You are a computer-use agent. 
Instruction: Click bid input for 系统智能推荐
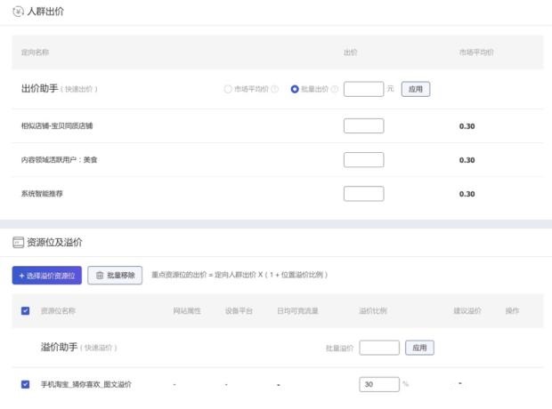pyautogui.click(x=363, y=193)
